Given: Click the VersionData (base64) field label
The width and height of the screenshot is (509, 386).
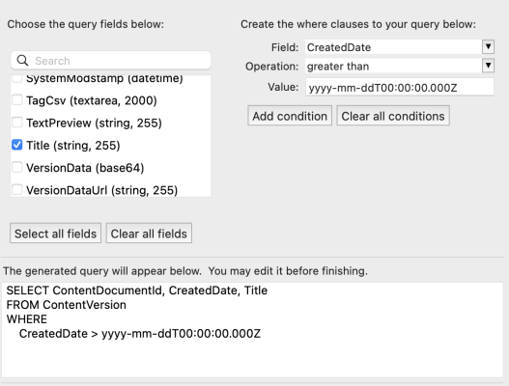Looking at the screenshot, I should click(x=85, y=168).
